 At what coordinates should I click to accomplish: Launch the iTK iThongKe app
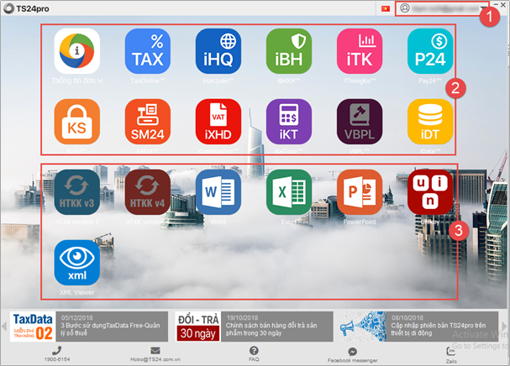360,51
